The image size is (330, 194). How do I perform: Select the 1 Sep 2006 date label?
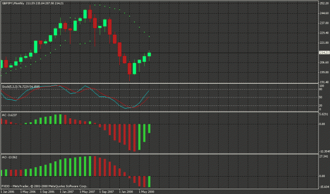(x=48, y=192)
